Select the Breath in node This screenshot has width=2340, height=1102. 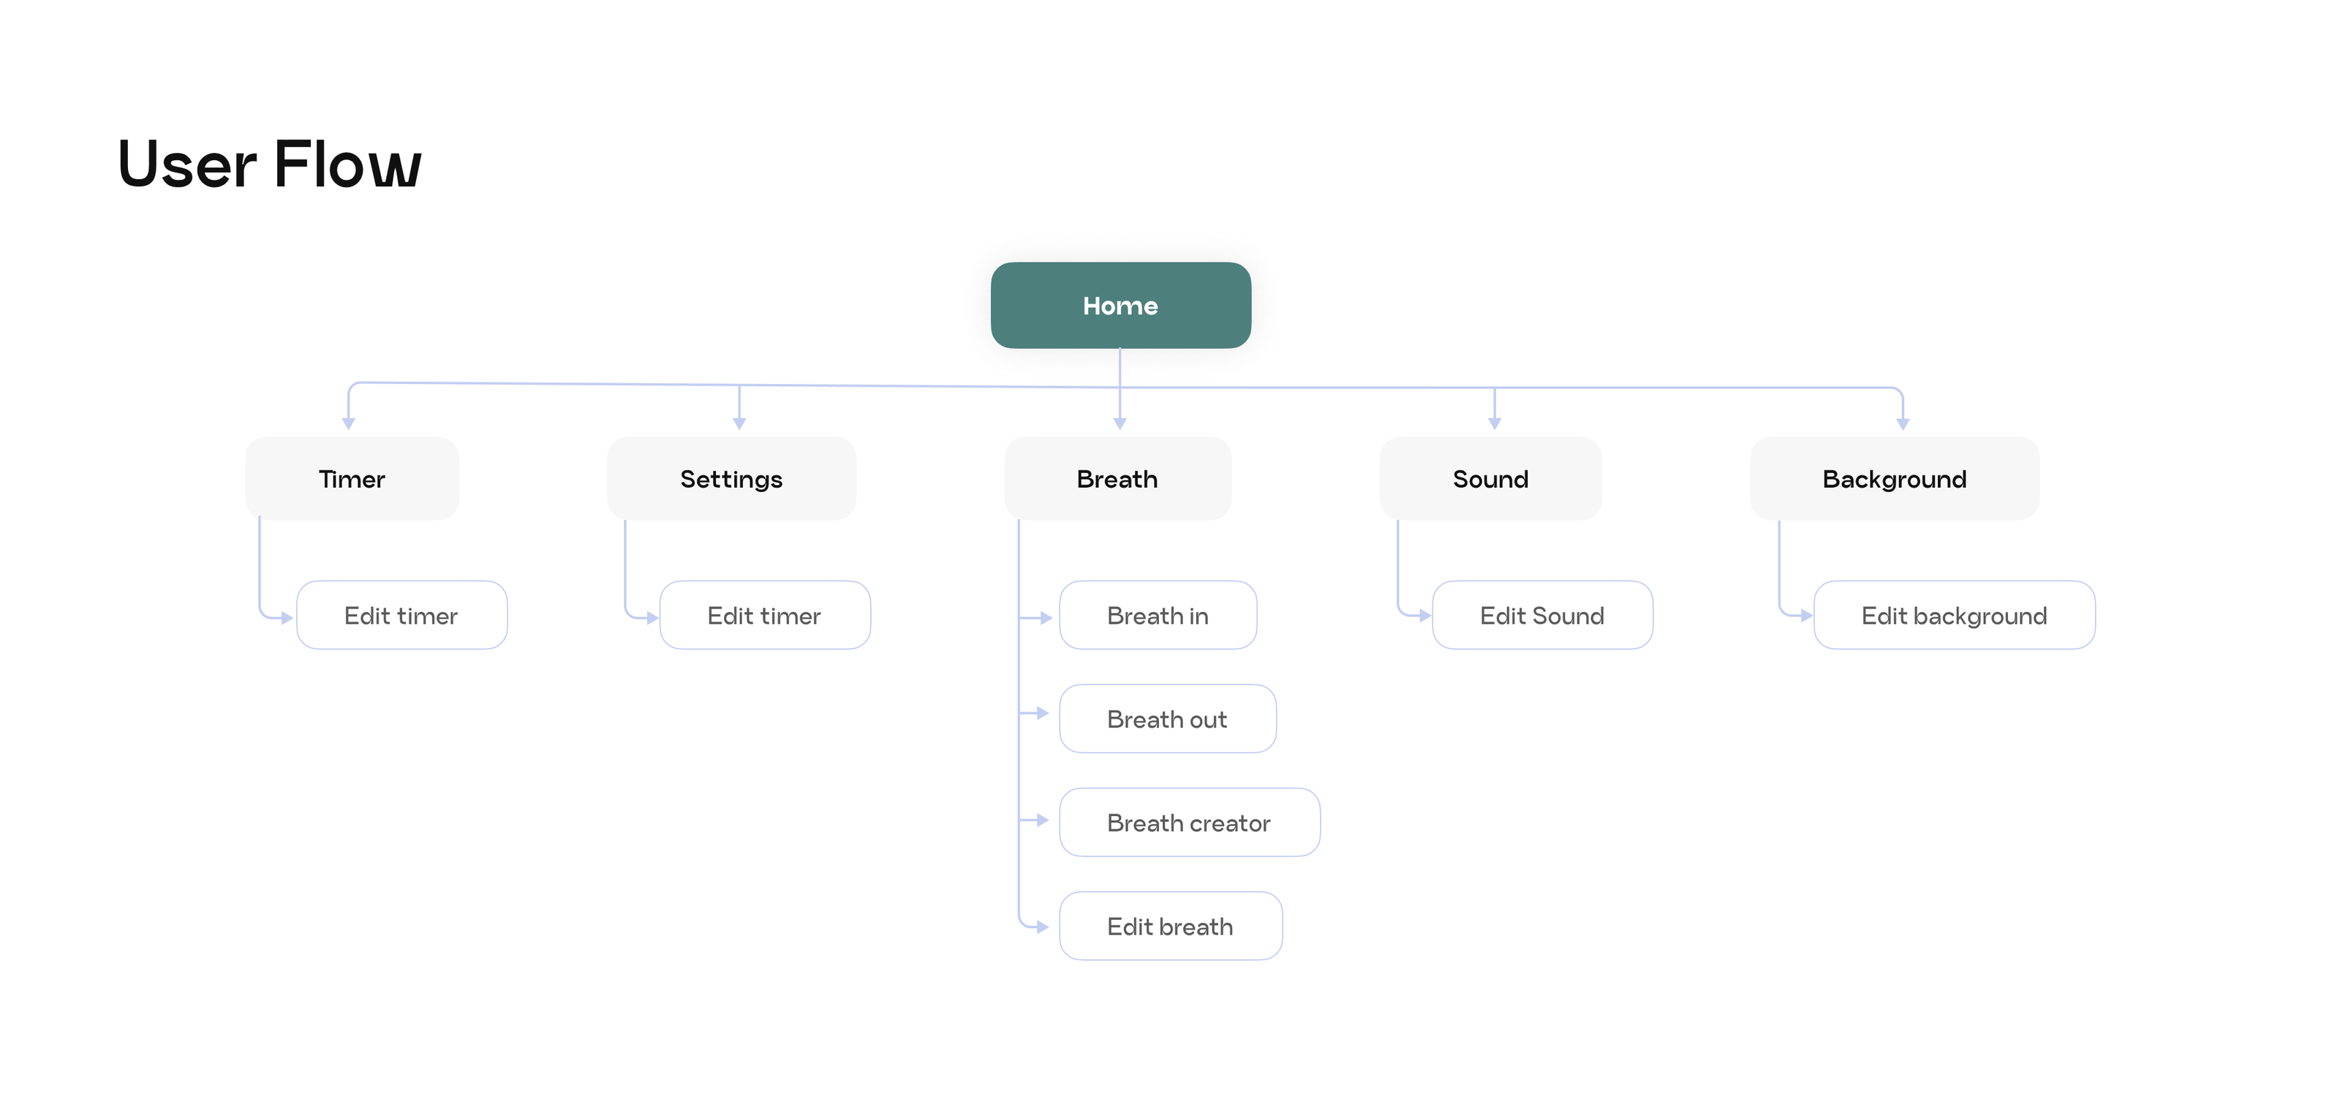coord(1158,615)
